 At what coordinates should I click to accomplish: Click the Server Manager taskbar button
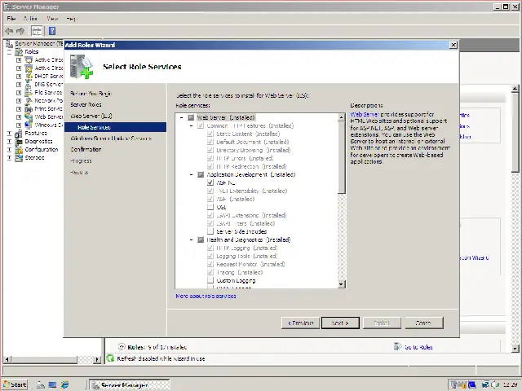pos(130,385)
